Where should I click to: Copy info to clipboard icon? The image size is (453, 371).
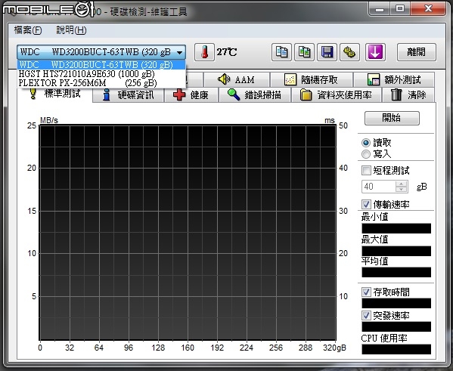281,52
